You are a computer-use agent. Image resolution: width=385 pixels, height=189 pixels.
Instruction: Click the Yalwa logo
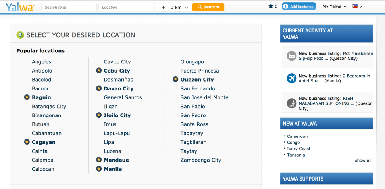pos(20,7)
